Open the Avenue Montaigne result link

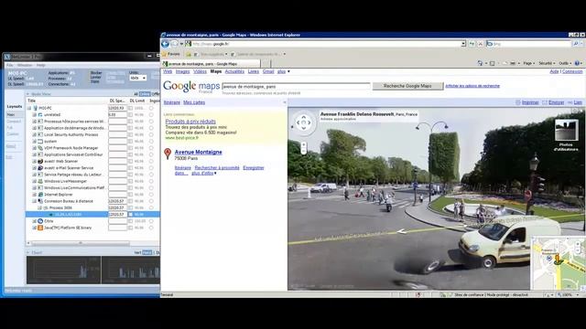pos(198,152)
